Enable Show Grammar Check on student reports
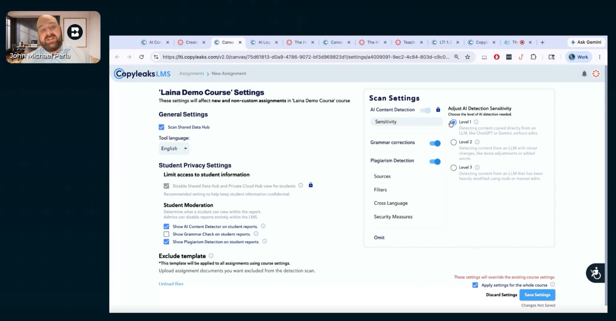 click(x=166, y=234)
